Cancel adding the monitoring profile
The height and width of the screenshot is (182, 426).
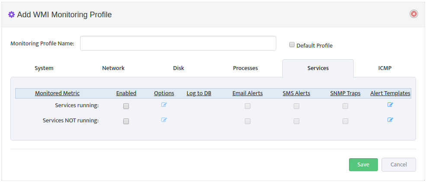pyautogui.click(x=399, y=165)
